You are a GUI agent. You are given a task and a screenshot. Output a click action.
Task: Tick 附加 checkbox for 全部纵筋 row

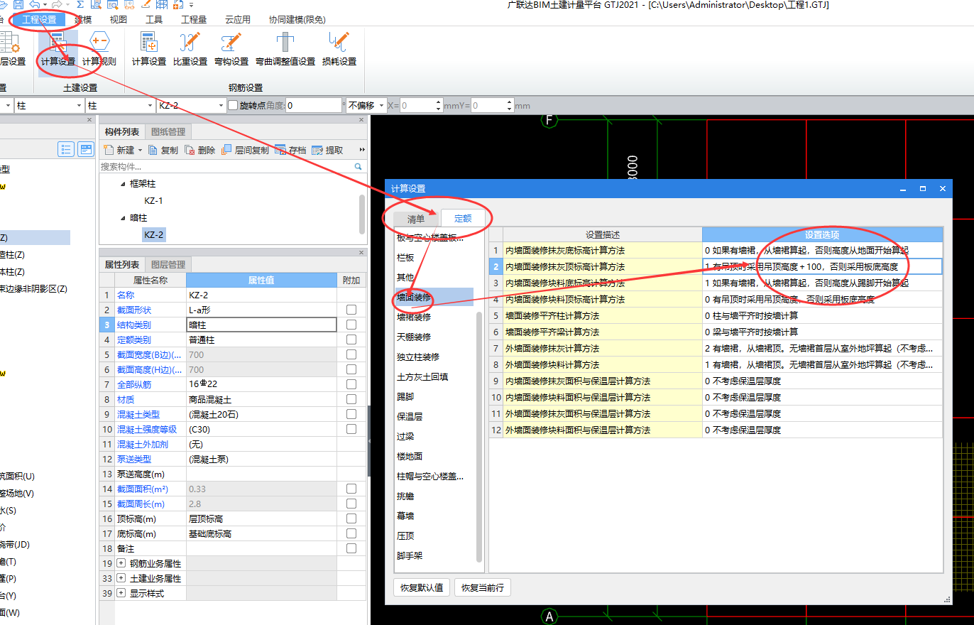click(351, 384)
